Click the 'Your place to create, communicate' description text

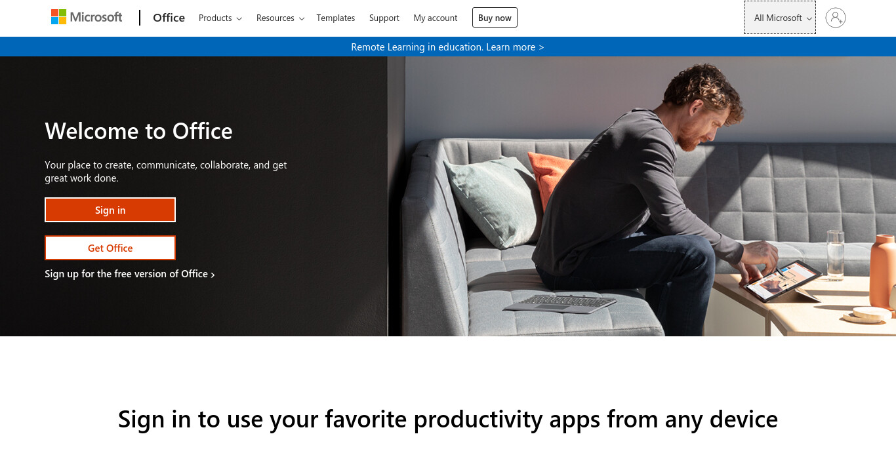click(166, 171)
